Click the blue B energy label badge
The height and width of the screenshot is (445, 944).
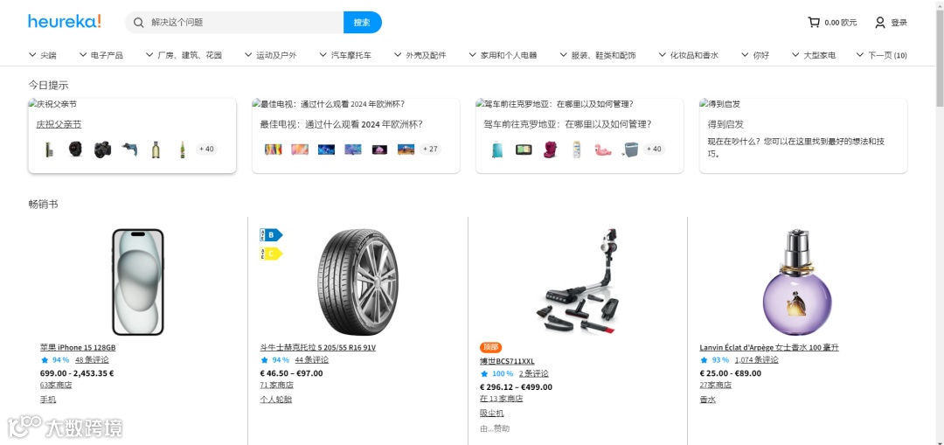(270, 235)
